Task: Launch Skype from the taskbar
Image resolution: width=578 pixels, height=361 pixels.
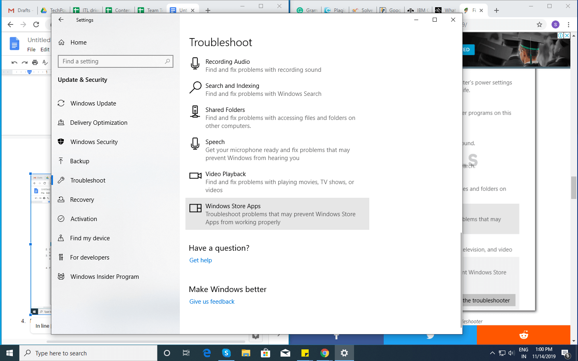Action: click(x=226, y=353)
